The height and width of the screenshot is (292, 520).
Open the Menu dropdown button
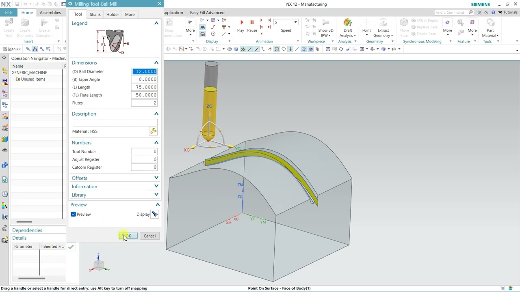[x=11, y=49]
